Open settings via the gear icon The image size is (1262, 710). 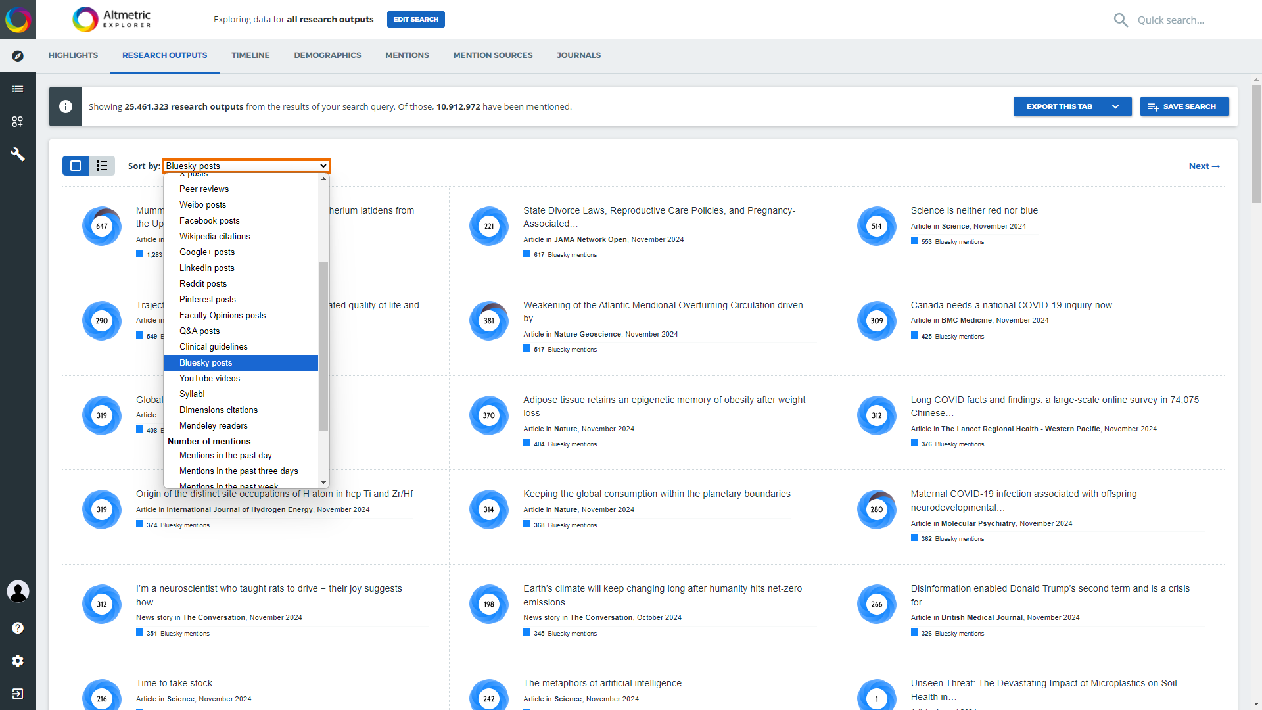click(18, 661)
